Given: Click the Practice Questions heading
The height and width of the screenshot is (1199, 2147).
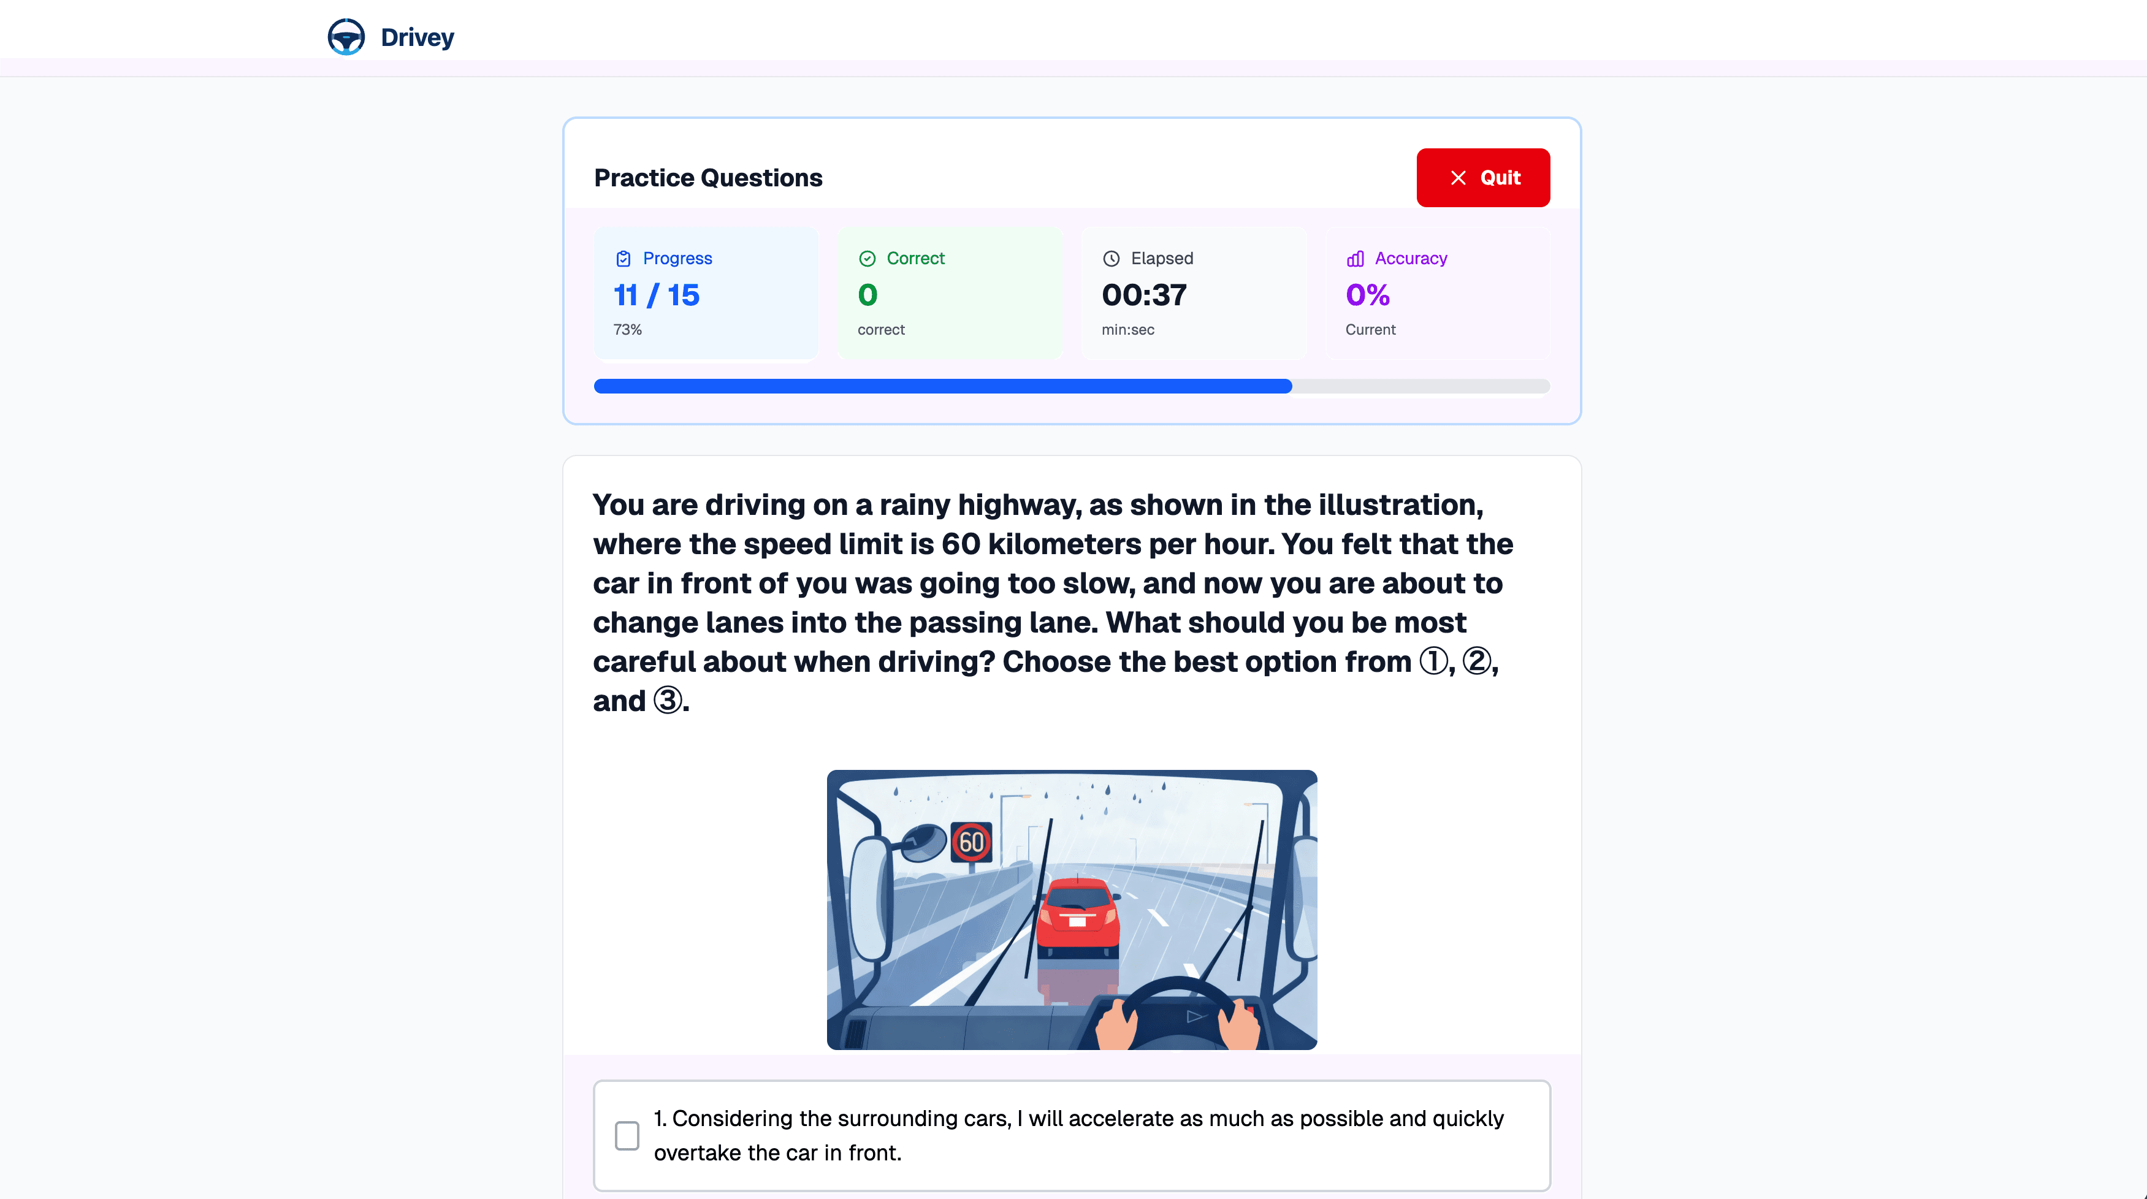Looking at the screenshot, I should pos(707,178).
